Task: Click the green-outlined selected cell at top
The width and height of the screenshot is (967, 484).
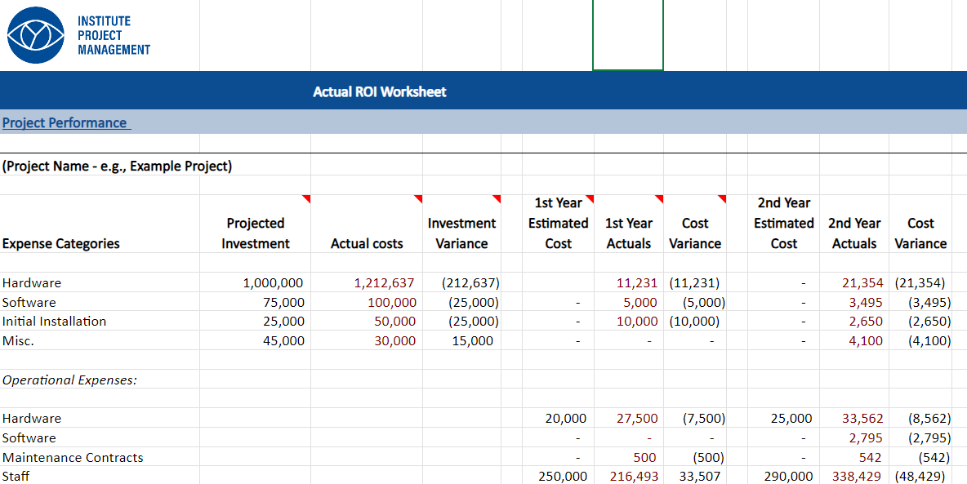Action: click(x=628, y=35)
